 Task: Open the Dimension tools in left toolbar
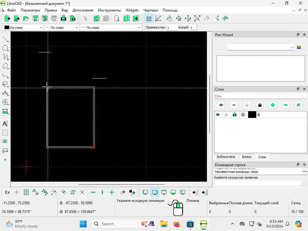[5, 93]
